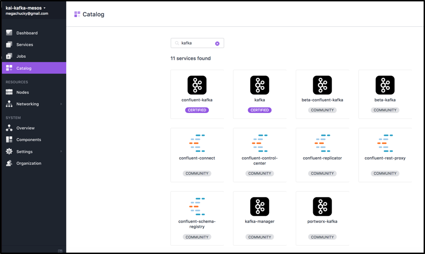Go to Dashboard in the sidebar
The width and height of the screenshot is (425, 254).
click(x=27, y=33)
